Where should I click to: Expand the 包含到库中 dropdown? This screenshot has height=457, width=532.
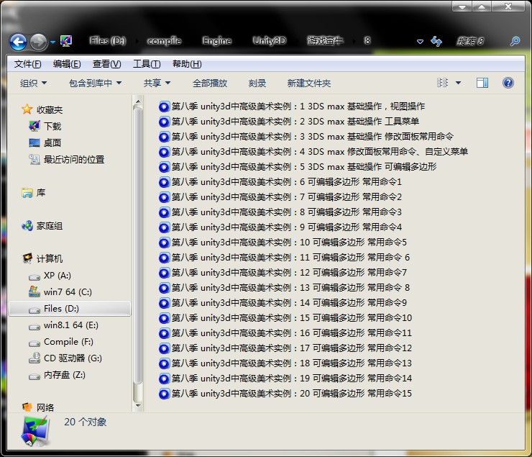tap(96, 83)
